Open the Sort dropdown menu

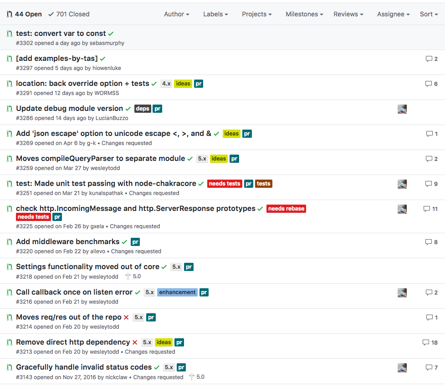(429, 14)
